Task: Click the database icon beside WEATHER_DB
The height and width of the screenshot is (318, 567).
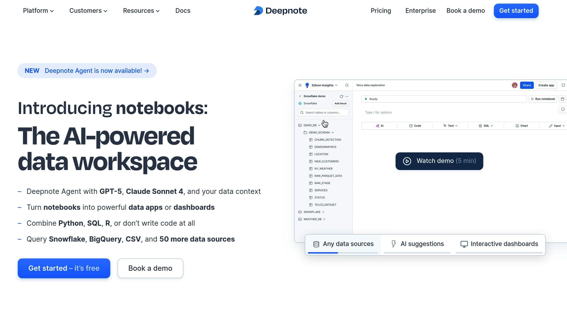Action: click(300, 219)
